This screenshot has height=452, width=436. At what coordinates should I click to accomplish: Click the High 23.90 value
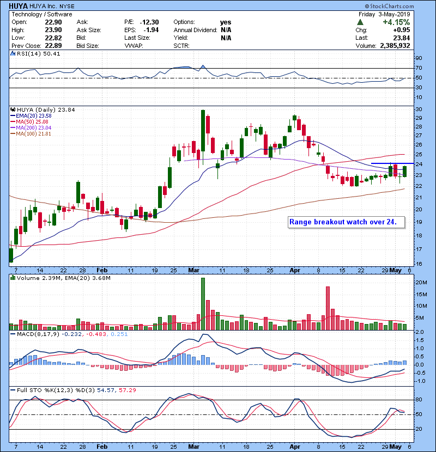point(53,30)
